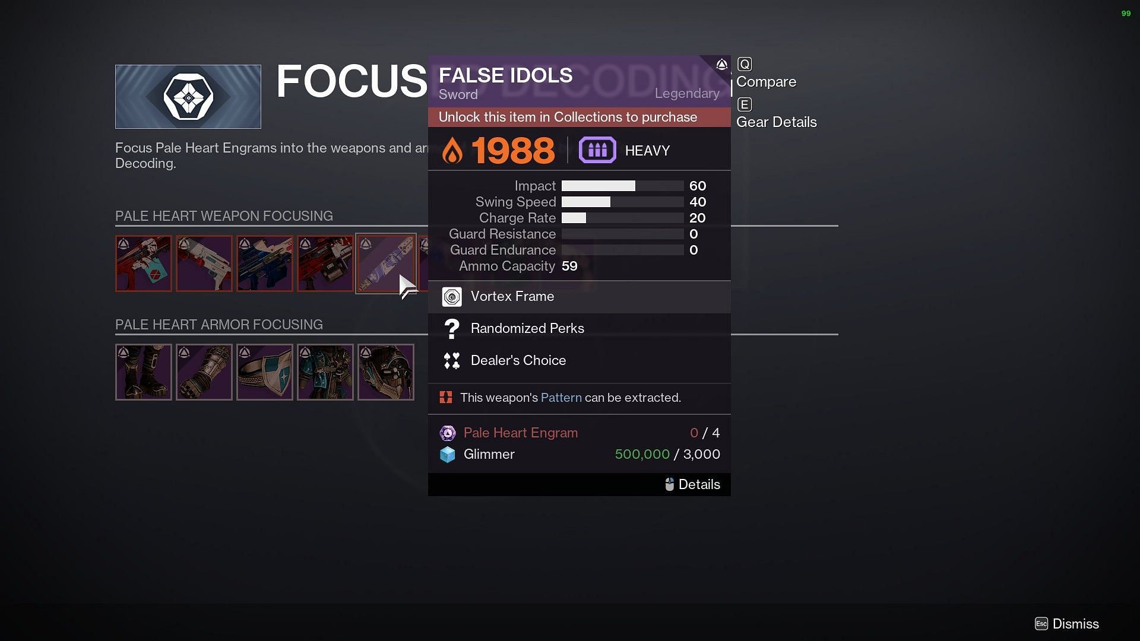1140x641 pixels.
Task: Select the third Pale Heart armor thumbnail
Action: pos(264,372)
